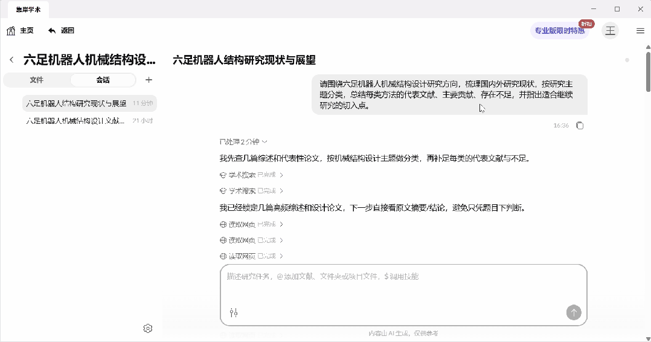The height and width of the screenshot is (342, 651).
Task: Click the 主页 text label
Action: [27, 31]
